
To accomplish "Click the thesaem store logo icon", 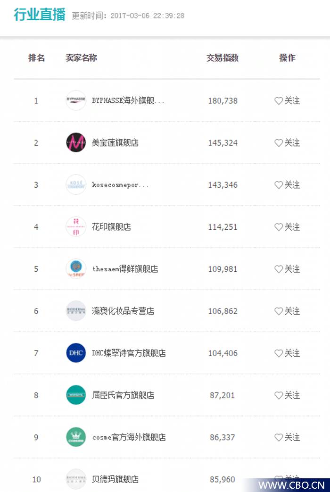I will (x=76, y=269).
